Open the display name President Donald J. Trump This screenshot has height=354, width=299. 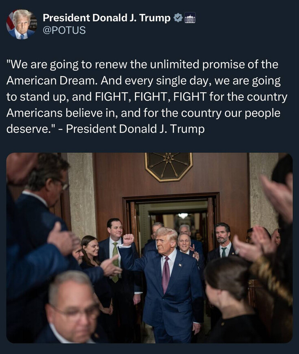(x=107, y=18)
